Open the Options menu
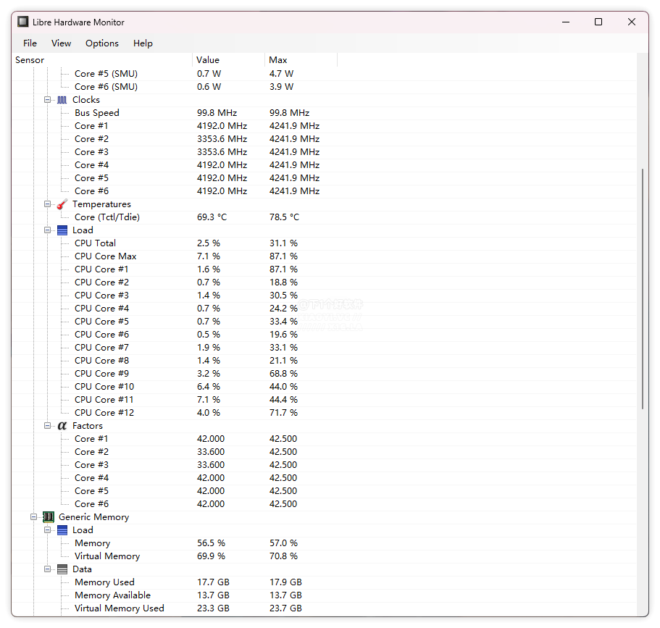 (x=102, y=43)
